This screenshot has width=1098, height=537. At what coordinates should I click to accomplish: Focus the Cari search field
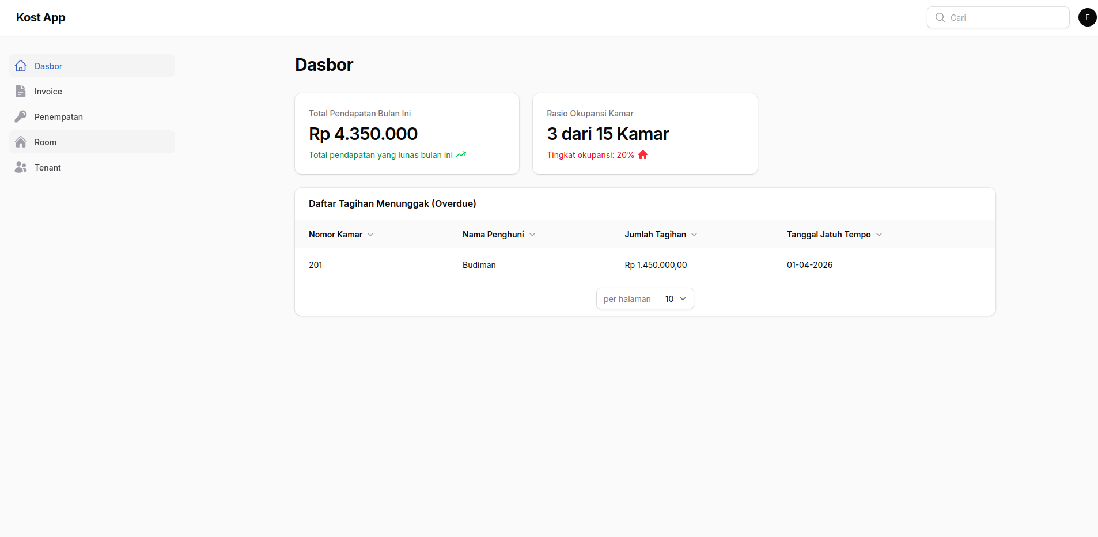tap(998, 17)
